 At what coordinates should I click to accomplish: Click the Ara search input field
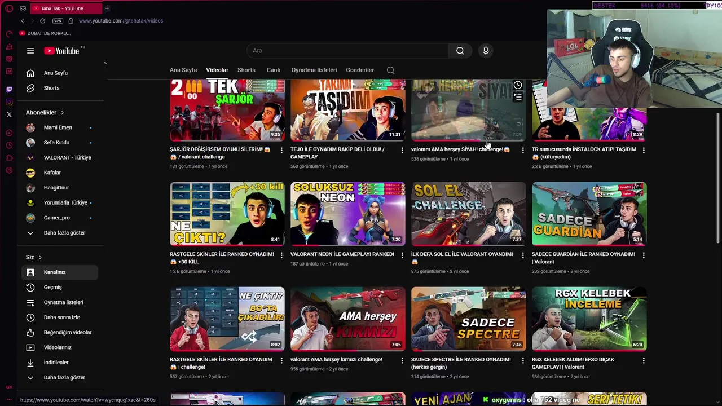click(347, 51)
